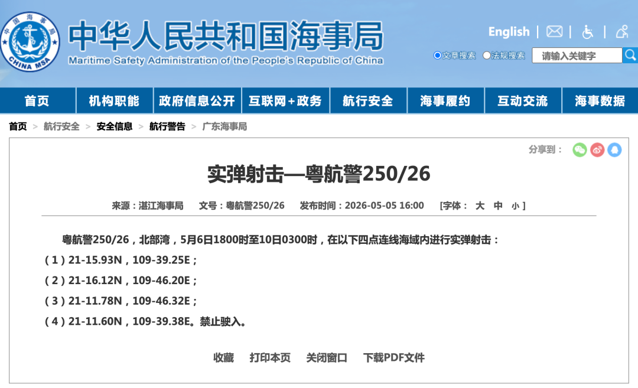This screenshot has height=388, width=638.
Task: Click 广东海事局 in the breadcrumb
Action: [224, 126]
